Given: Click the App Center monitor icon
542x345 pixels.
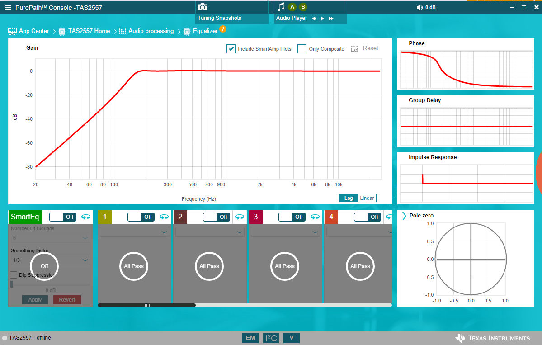Looking at the screenshot, I should point(13,31).
